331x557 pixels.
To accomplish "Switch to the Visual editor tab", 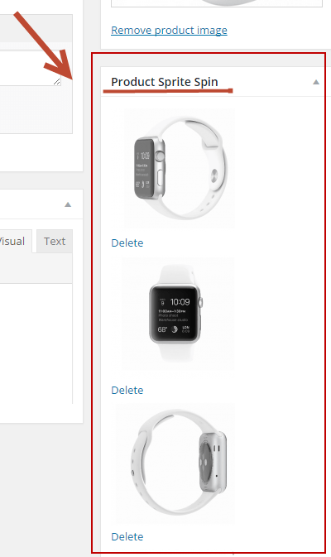I will 14,241.
